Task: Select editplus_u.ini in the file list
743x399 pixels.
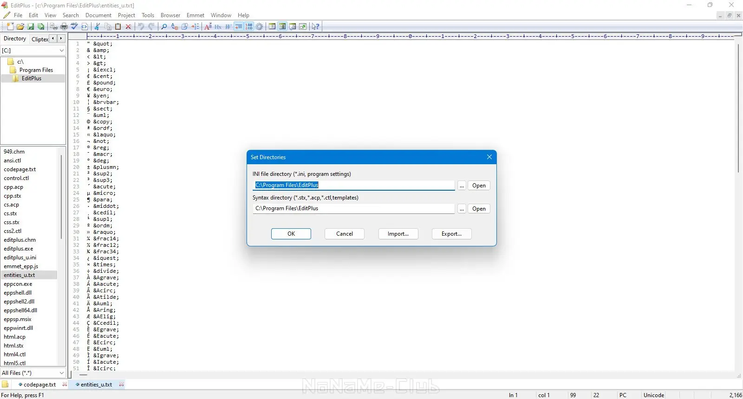Action: tap(20, 257)
